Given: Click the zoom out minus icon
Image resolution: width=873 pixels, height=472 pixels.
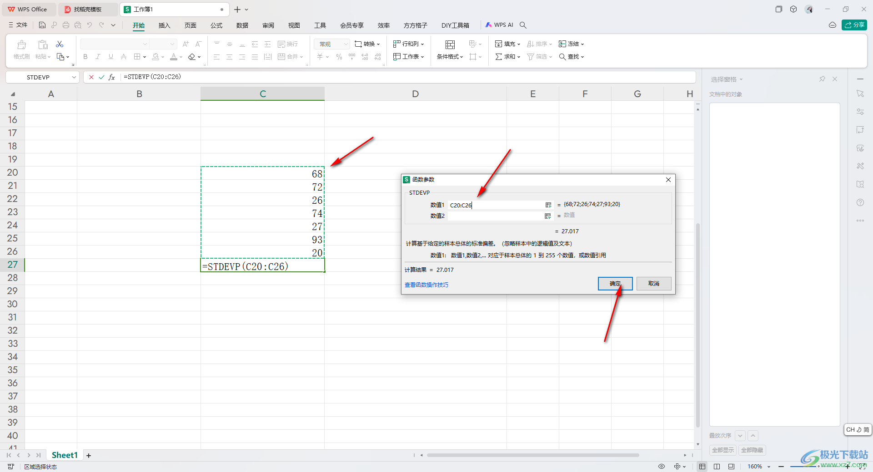Looking at the screenshot, I should point(781,467).
